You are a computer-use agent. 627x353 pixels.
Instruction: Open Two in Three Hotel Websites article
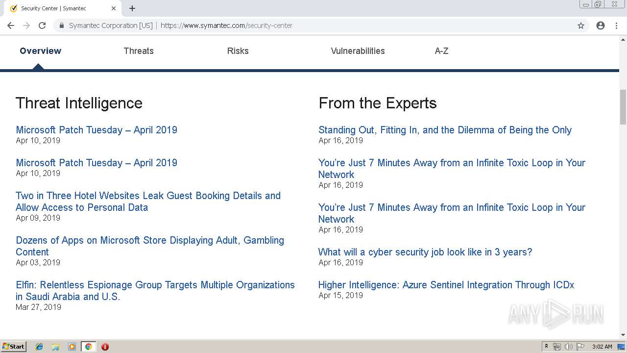[148, 202]
